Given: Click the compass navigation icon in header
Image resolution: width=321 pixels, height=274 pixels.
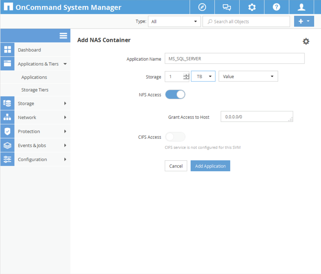Looking at the screenshot, I should 202,7.
